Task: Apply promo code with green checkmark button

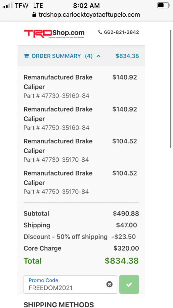Action: tap(129, 284)
